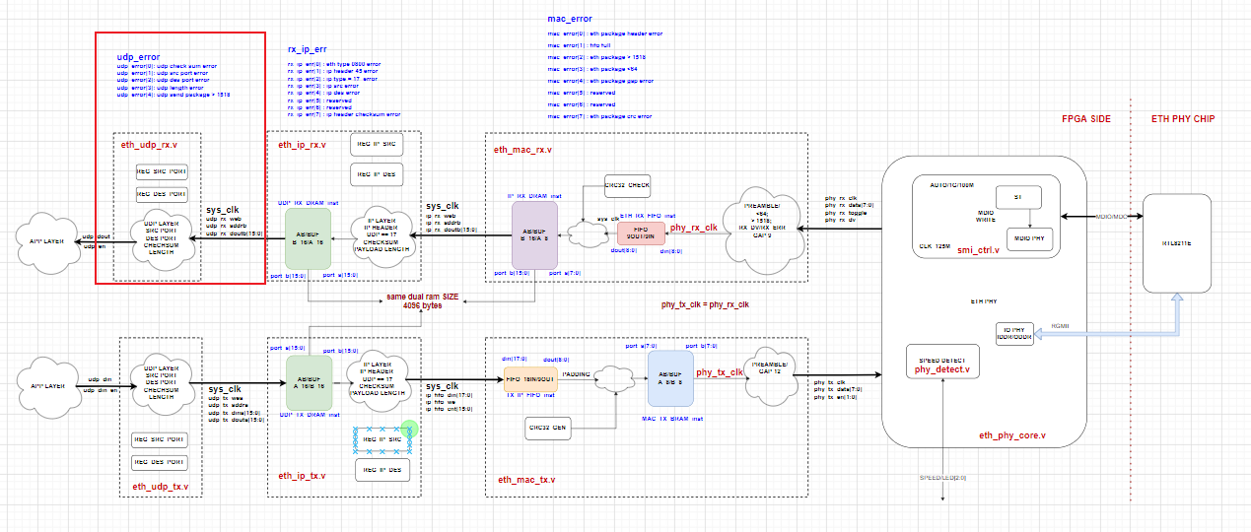The width and height of the screenshot is (1251, 532).
Task: Select the CRC32 GEN box
Action: (x=548, y=428)
